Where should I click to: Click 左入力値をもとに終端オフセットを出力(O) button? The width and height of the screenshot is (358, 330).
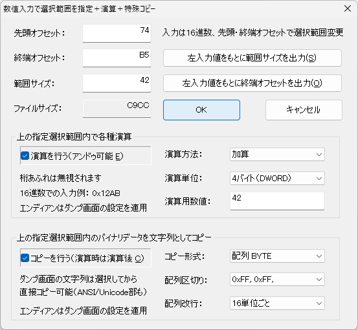point(252,83)
